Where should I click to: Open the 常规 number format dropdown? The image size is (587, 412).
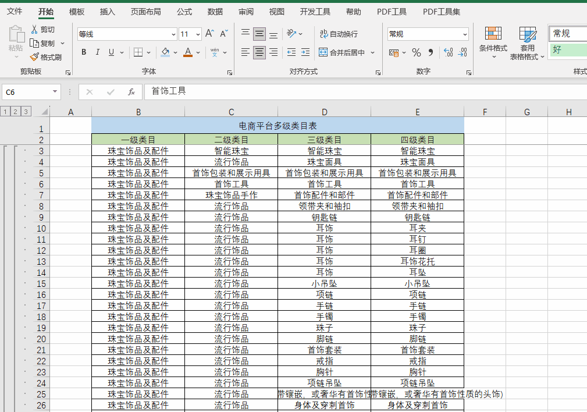pyautogui.click(x=465, y=34)
